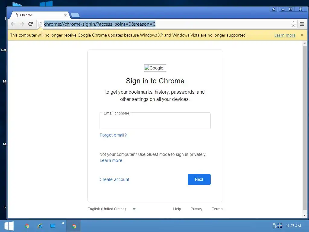Select the Chrome tab

tap(40, 15)
